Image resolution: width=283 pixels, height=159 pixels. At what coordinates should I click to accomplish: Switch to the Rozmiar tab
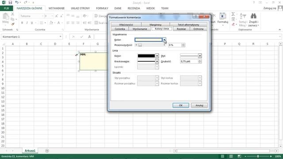coord(181,29)
